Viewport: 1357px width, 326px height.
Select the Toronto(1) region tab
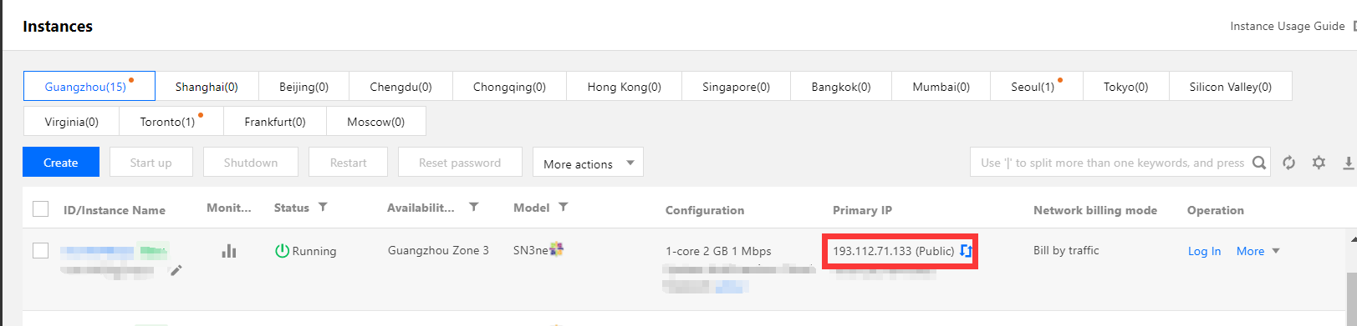tap(171, 122)
